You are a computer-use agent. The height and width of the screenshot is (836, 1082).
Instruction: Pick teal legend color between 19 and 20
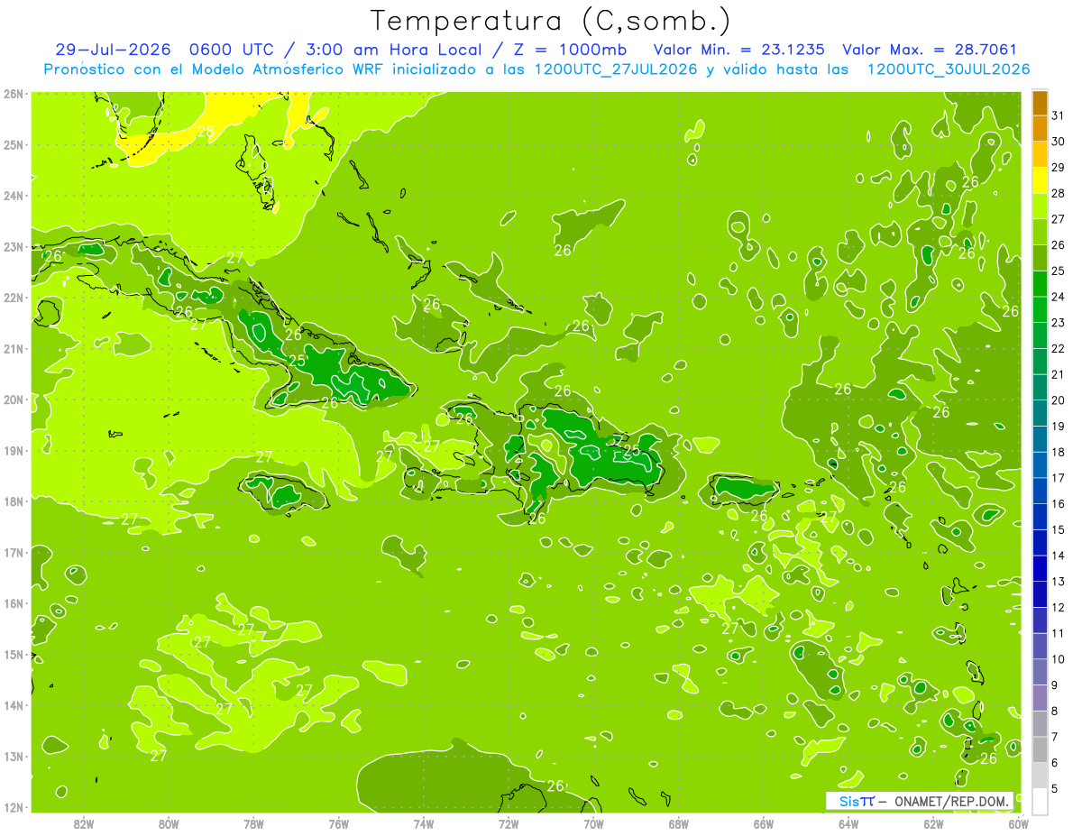coord(1040,413)
